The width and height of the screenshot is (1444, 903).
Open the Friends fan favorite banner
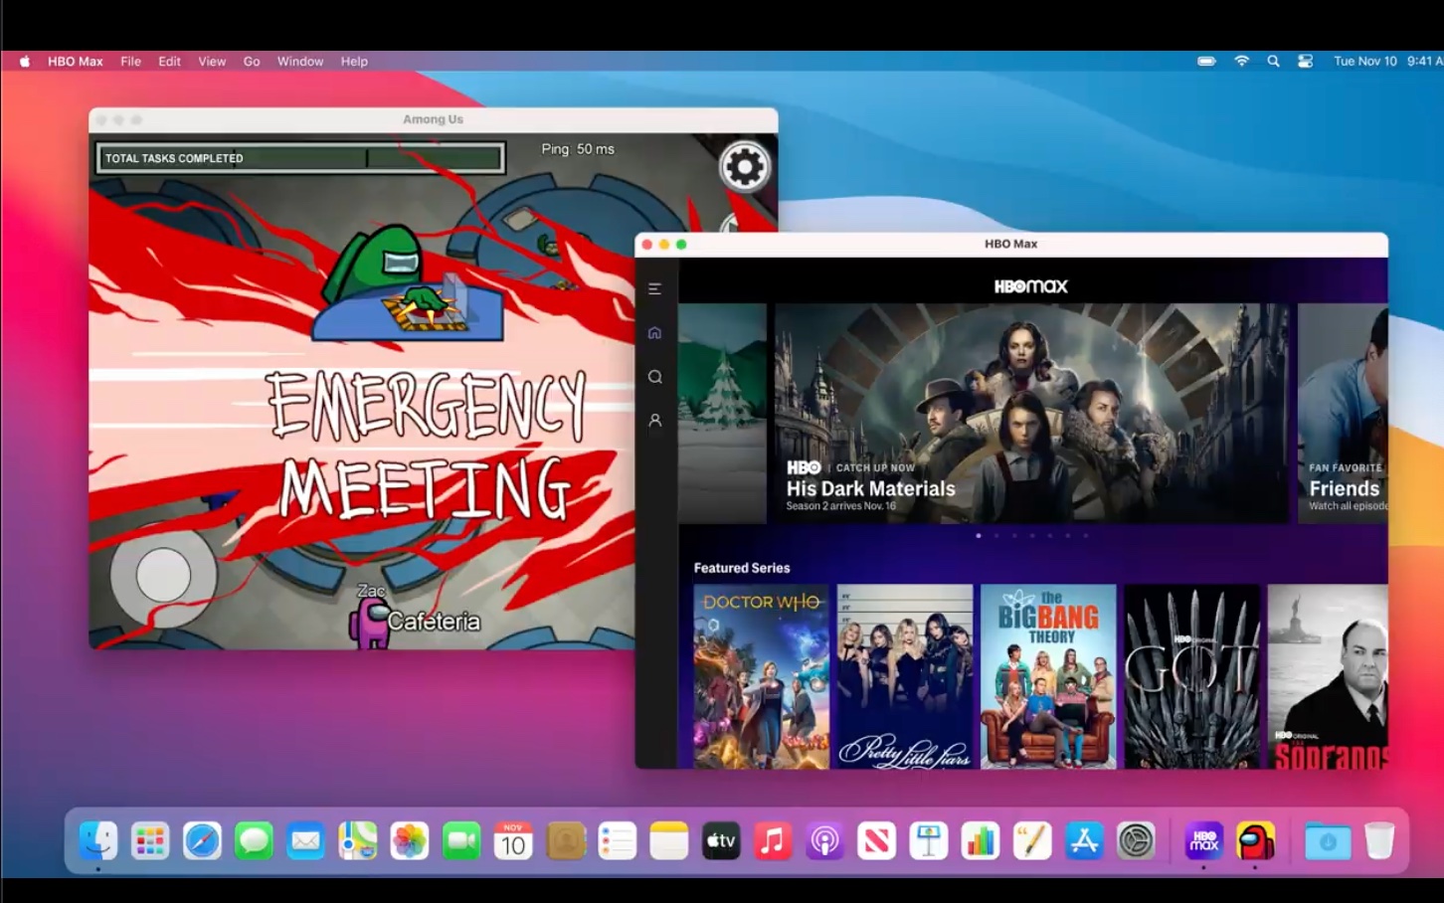(x=1343, y=414)
